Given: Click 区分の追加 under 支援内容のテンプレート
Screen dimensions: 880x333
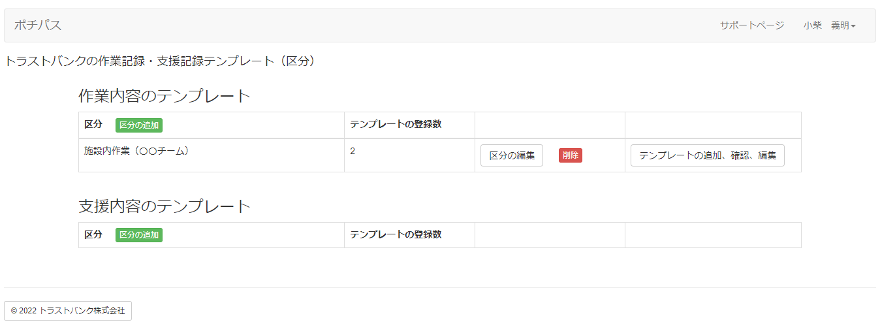Looking at the screenshot, I should (x=139, y=234).
